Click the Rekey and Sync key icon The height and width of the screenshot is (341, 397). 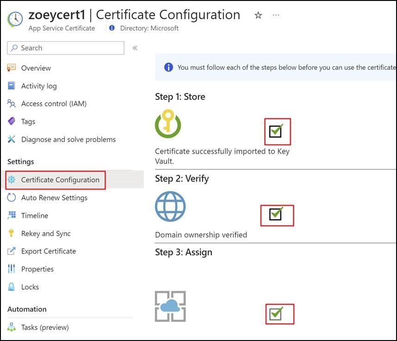point(11,233)
